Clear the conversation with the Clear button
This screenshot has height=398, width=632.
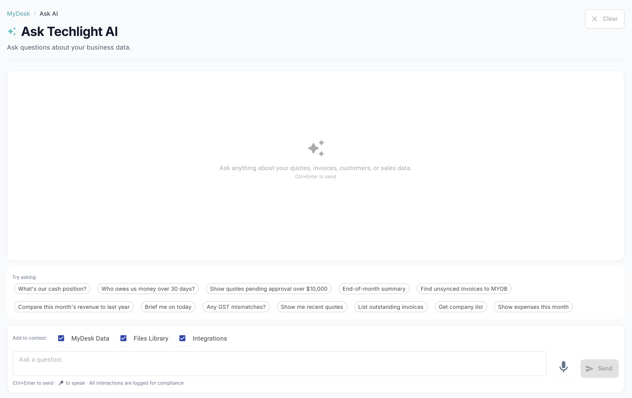point(604,19)
